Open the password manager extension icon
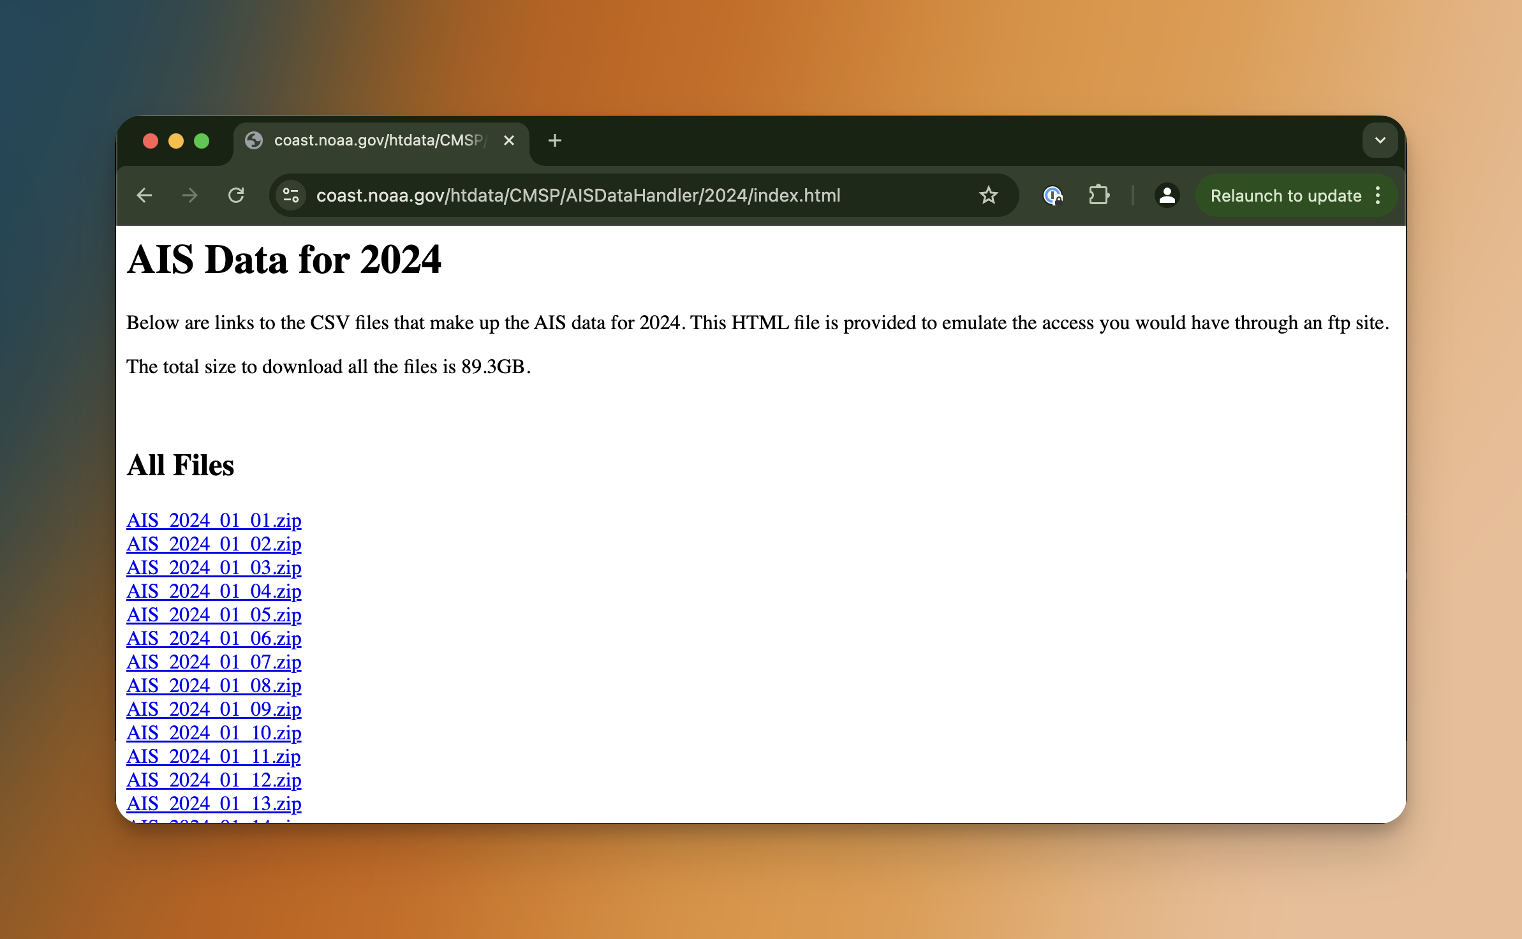 point(1053,195)
